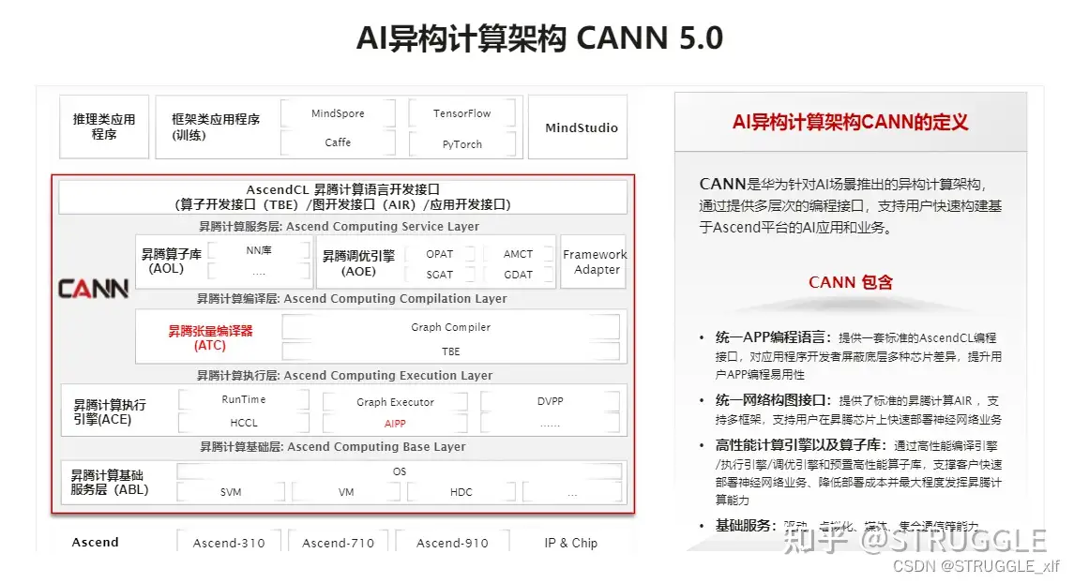This screenshot has width=1074, height=583.
Task: Select the MindSpore framework box
Action: 338,113
